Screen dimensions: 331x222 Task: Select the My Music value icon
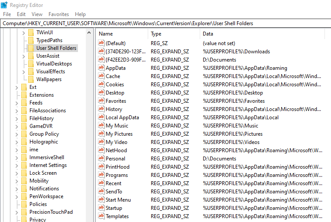pos(101,125)
